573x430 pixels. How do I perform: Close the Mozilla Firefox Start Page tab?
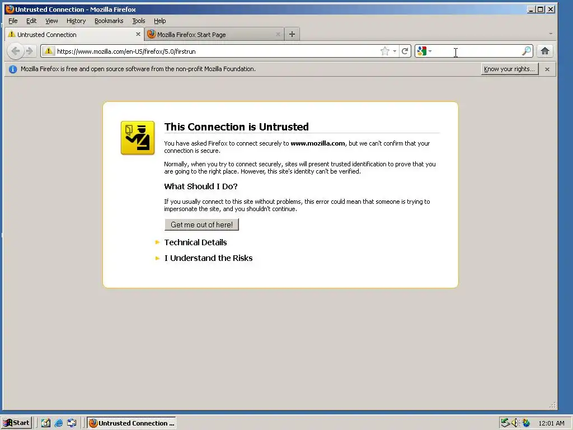tap(278, 34)
